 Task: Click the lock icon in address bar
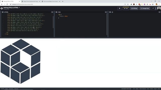pos(11,4)
